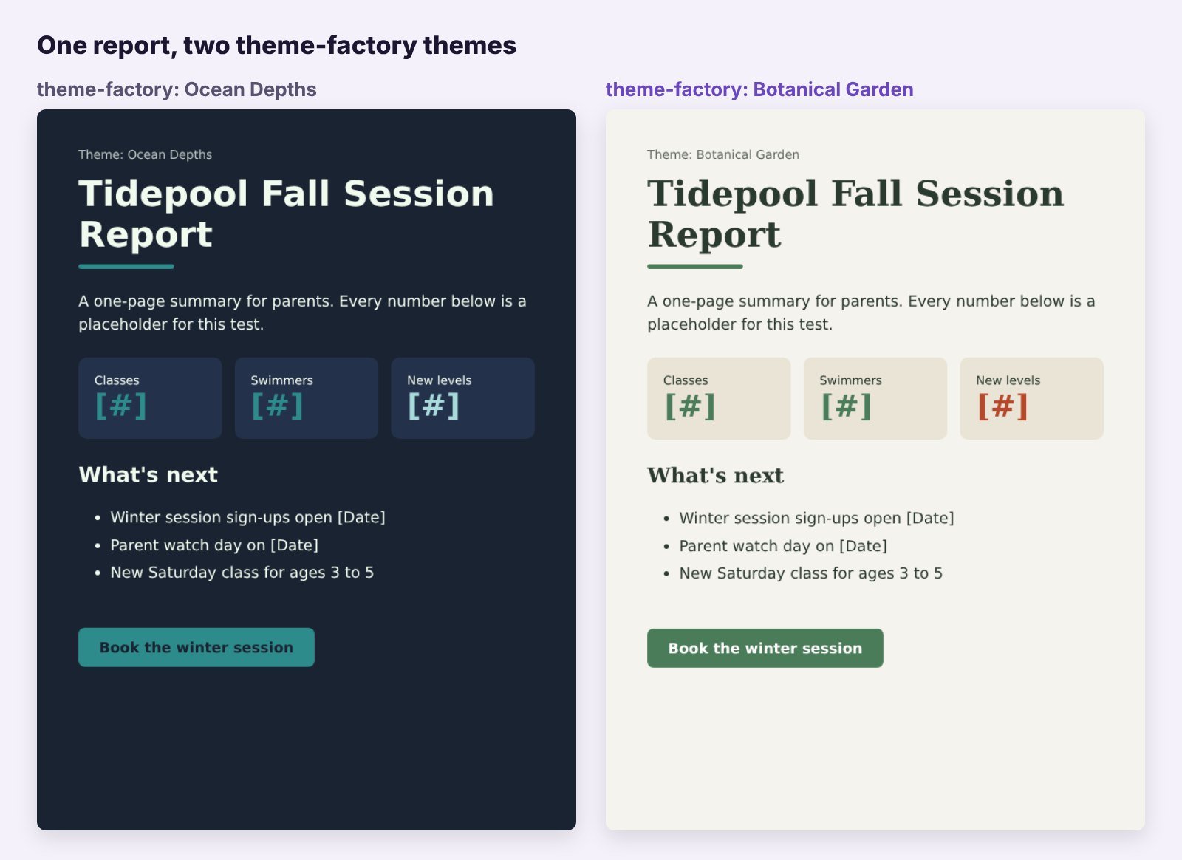This screenshot has width=1182, height=860.
Task: Click the Classes card in Ocean Depths theme
Action: (150, 398)
